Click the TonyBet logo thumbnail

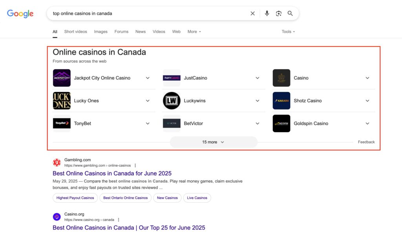[62, 123]
